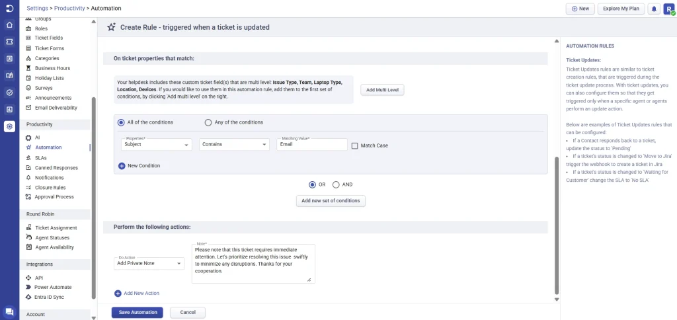Open the Tasks checkmark icon in the rail
Image resolution: width=677 pixels, height=320 pixels.
tap(9, 93)
